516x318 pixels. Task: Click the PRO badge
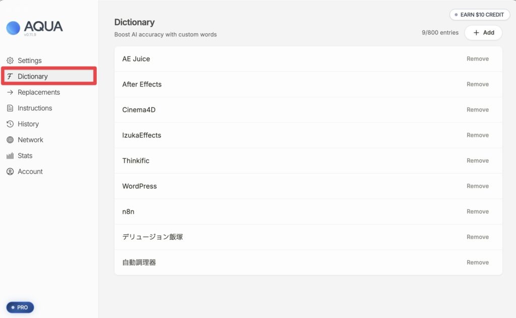(x=20, y=307)
